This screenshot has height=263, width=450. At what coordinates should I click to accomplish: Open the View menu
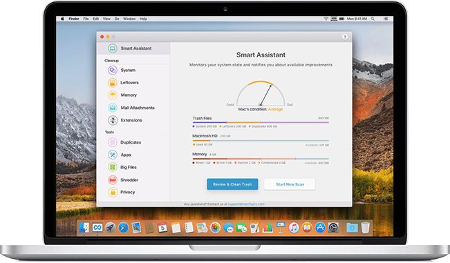point(106,19)
